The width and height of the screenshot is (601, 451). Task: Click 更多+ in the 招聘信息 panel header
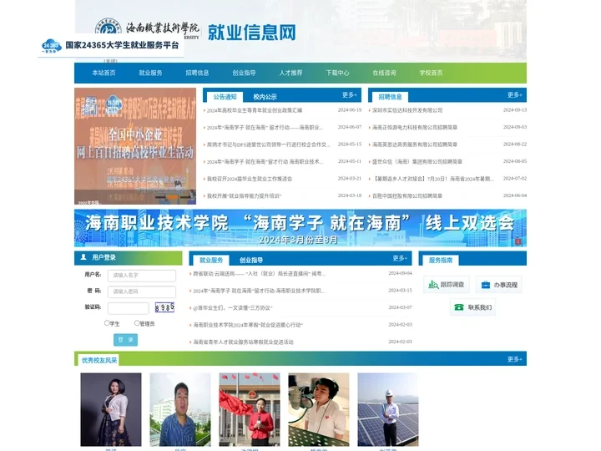click(514, 94)
